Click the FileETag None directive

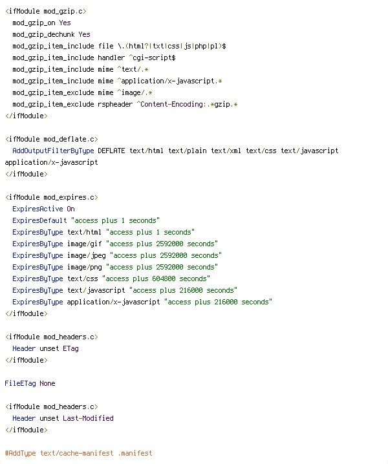click(x=30, y=383)
